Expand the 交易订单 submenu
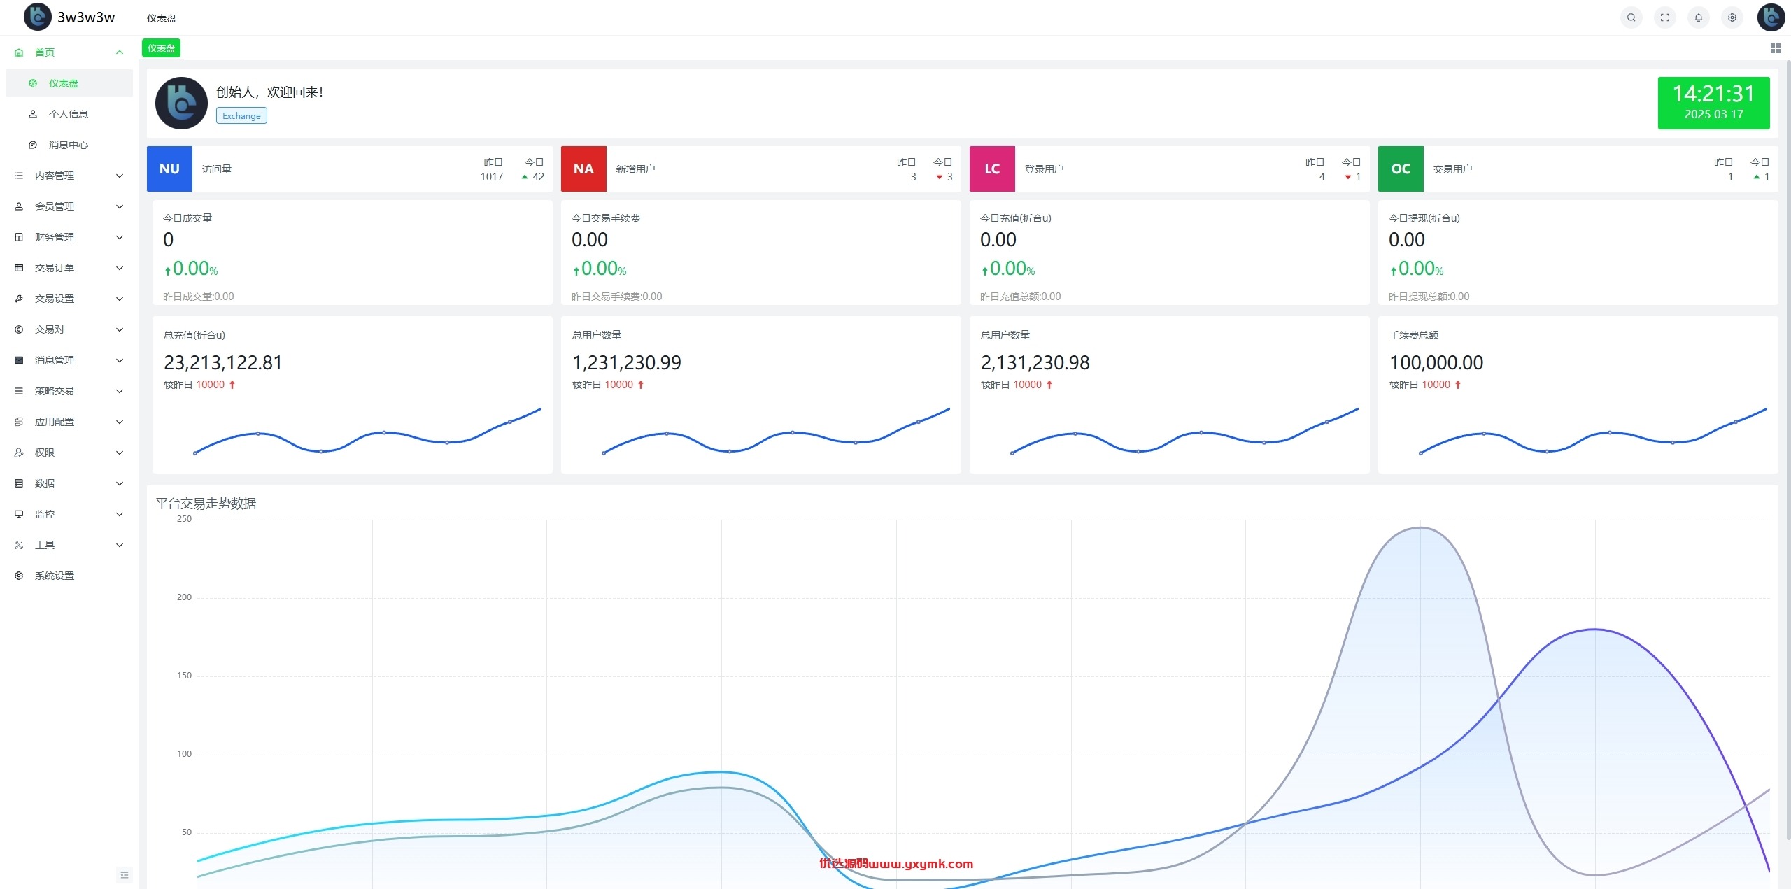 (69, 268)
